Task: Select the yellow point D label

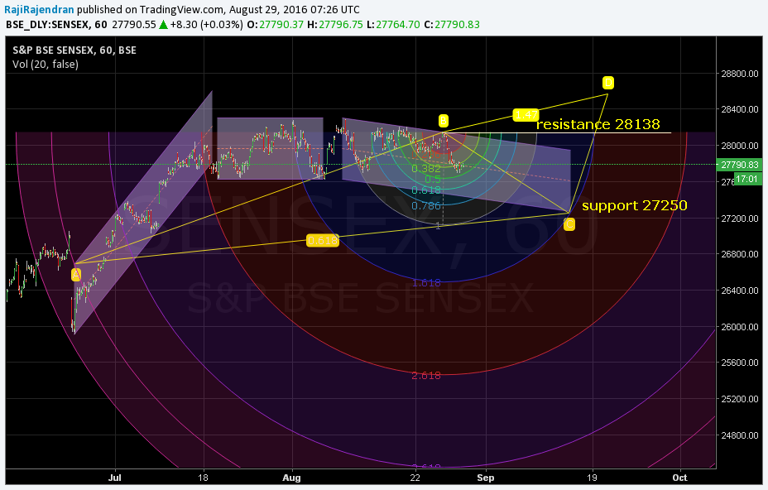Action: [x=607, y=82]
